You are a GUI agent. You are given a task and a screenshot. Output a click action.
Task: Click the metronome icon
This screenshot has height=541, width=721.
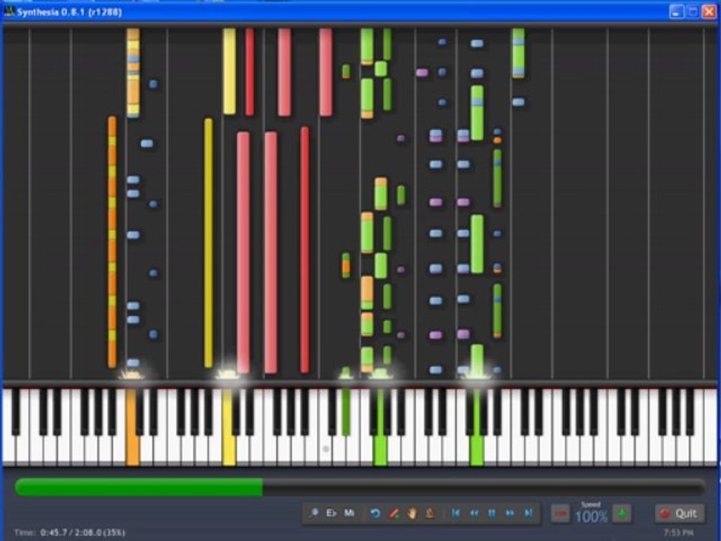(x=430, y=513)
